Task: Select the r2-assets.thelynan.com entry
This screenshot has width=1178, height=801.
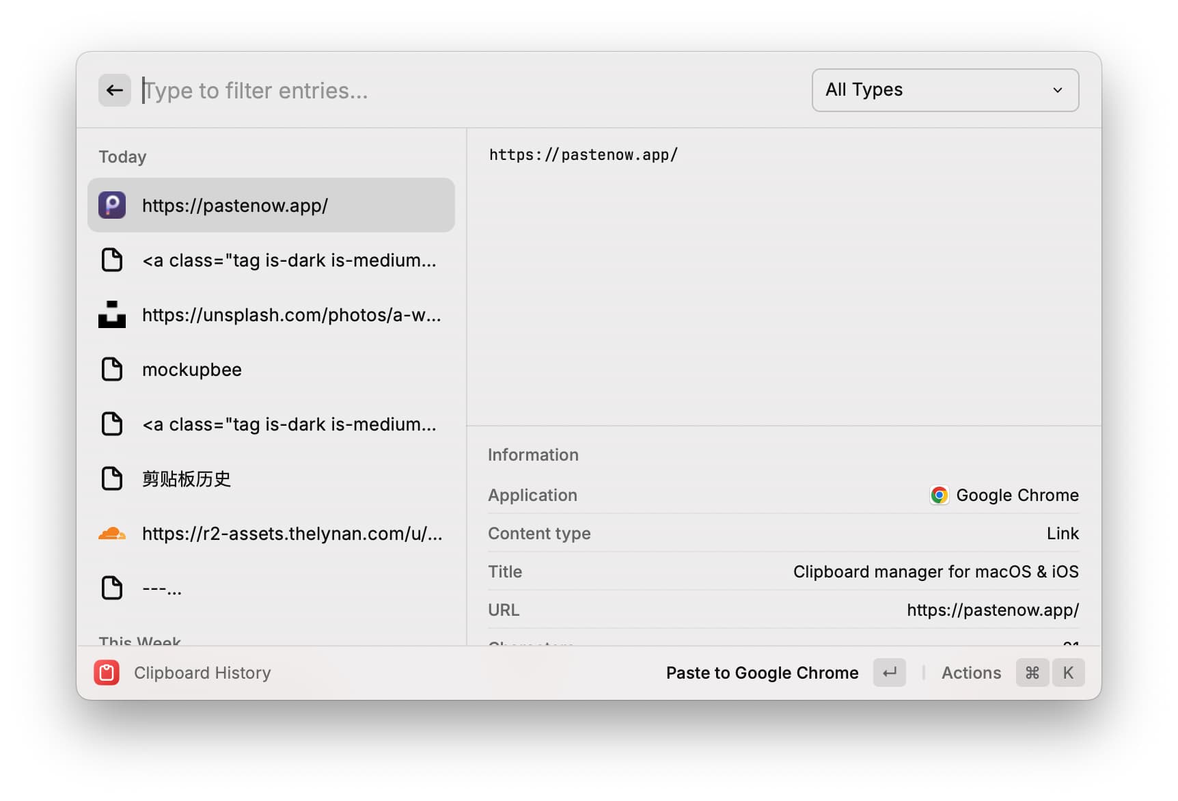Action: point(292,533)
